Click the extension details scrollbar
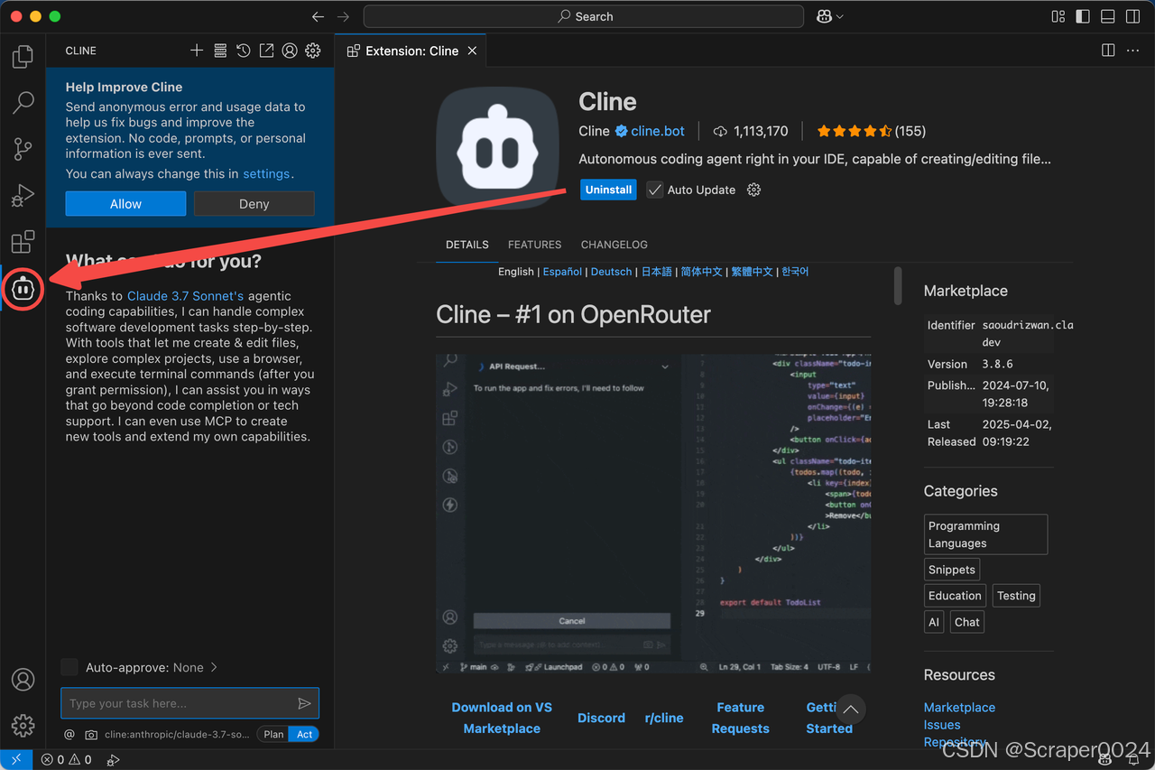 897,286
